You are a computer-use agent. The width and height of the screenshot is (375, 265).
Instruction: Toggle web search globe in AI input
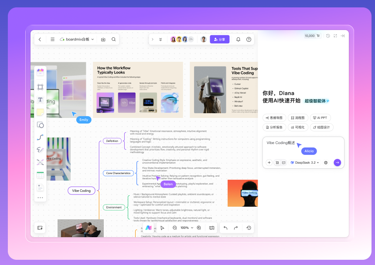[326, 163]
